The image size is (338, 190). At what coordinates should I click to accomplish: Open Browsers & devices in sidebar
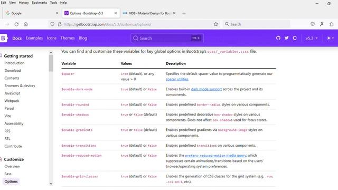point(20,85)
